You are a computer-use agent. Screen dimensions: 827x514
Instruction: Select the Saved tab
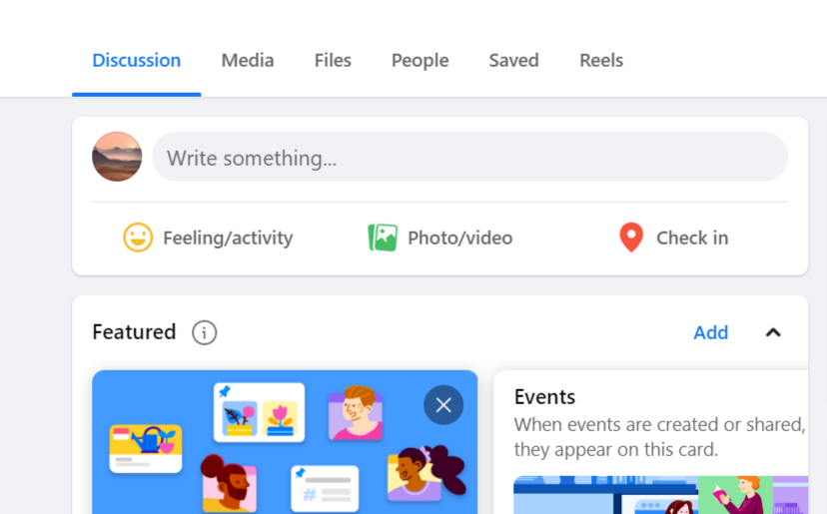coord(513,61)
